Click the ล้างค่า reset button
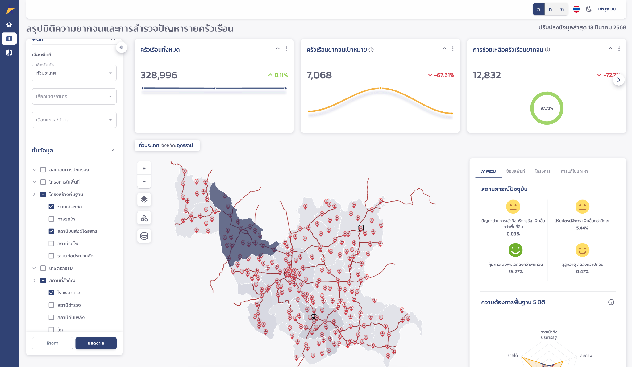This screenshot has height=367, width=632. [52, 343]
